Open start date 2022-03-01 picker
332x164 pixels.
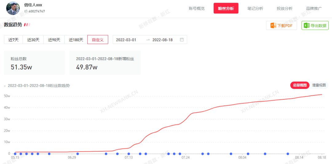coord(126,40)
